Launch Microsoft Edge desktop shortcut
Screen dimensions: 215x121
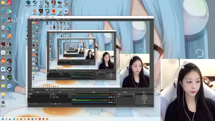click(x=9, y=28)
